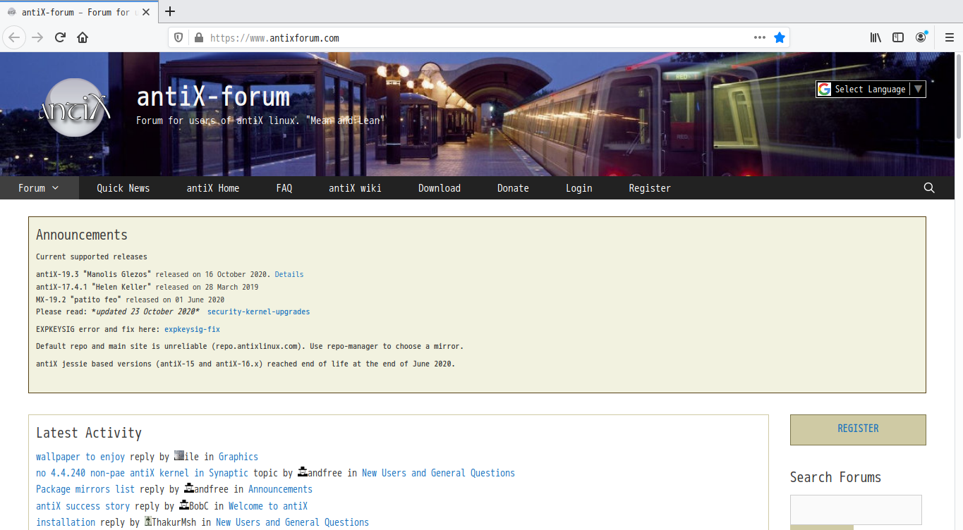Click the padlock site security icon
The height and width of the screenshot is (530, 963).
pyautogui.click(x=198, y=37)
